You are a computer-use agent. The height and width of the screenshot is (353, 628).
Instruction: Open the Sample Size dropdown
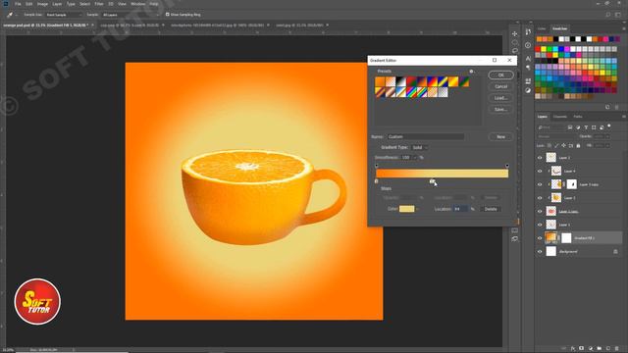[x=64, y=15]
